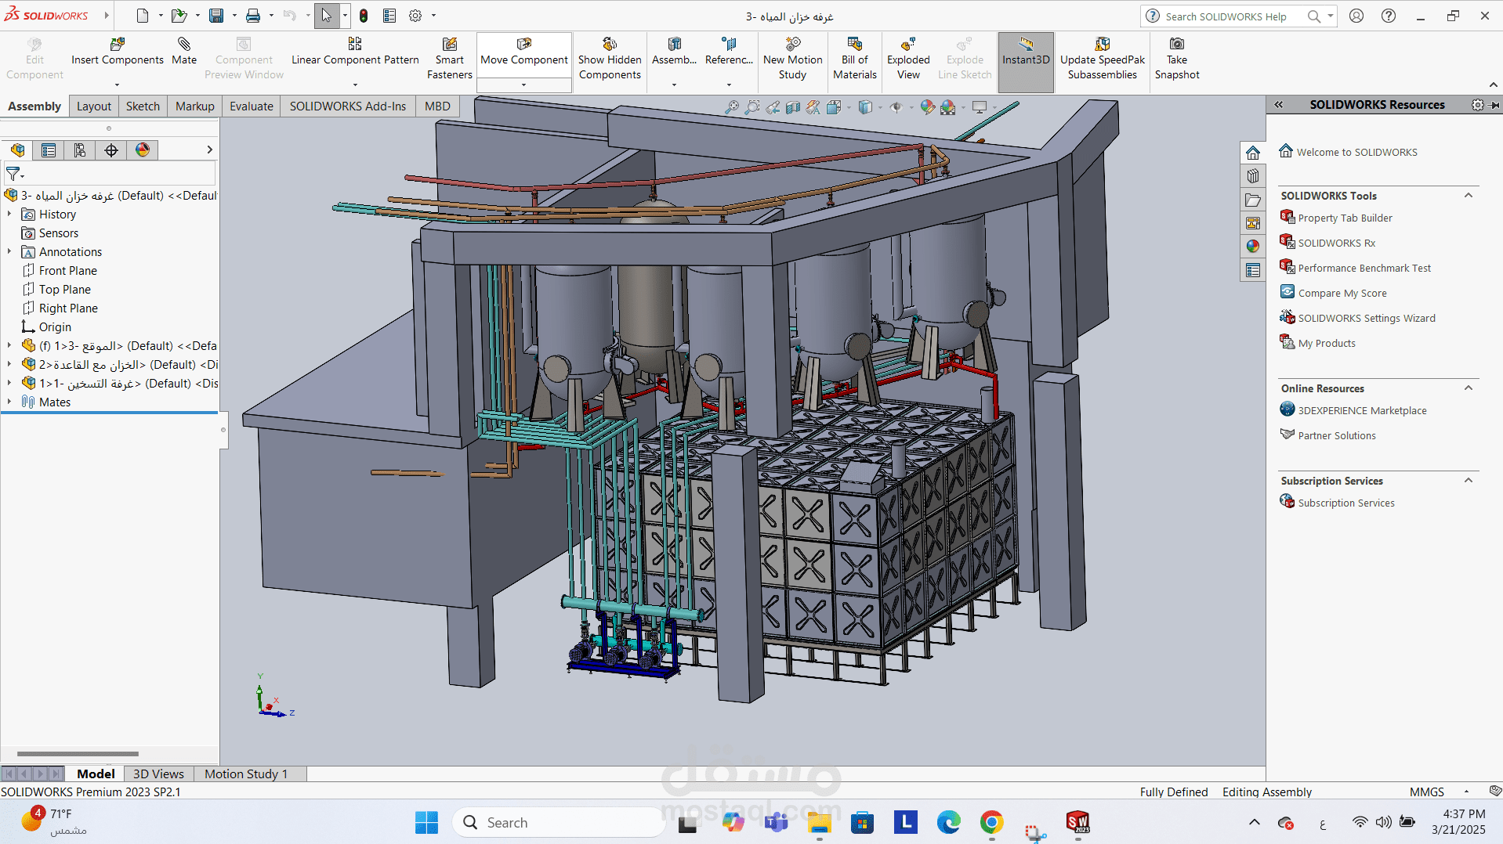The height and width of the screenshot is (844, 1503).
Task: Click the Design Library icon in task pane
Action: click(x=1253, y=176)
